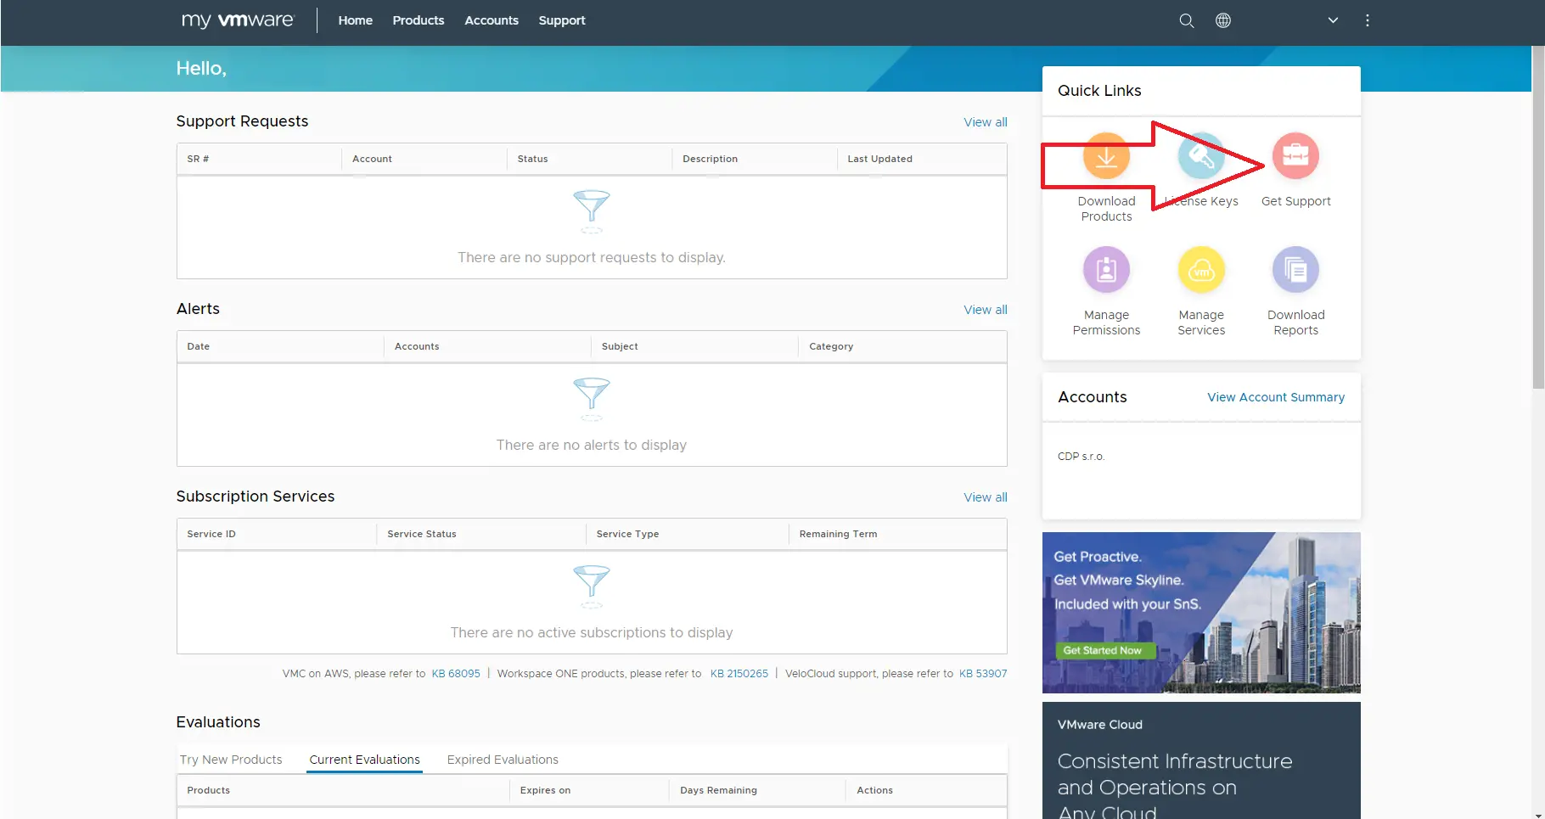
Task: Open the Download Products quick link icon
Action: [1106, 156]
